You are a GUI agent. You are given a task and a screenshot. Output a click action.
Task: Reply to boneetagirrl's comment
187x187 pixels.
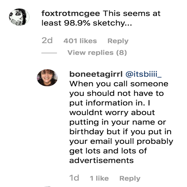pos(130,178)
